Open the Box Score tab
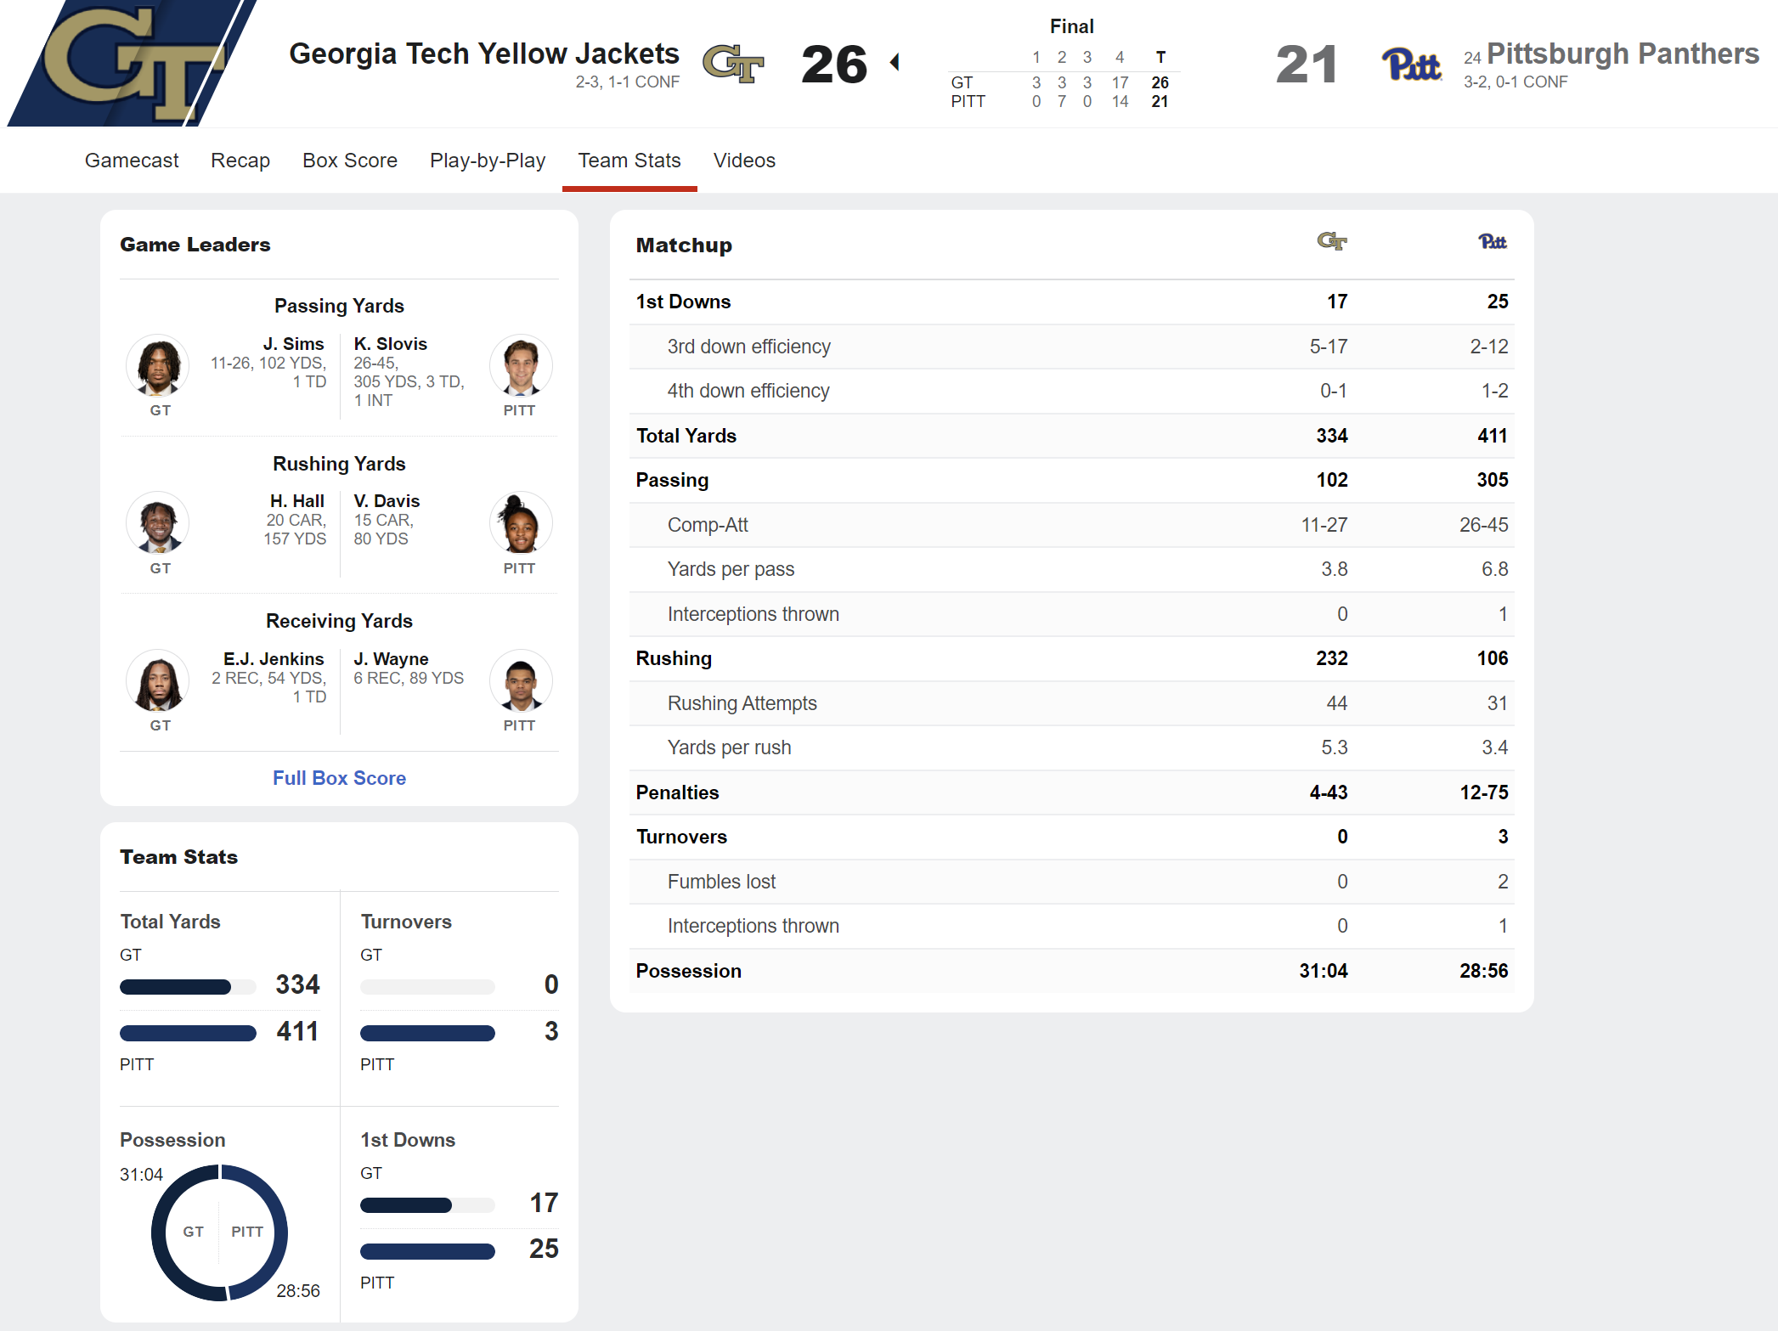 pos(350,161)
